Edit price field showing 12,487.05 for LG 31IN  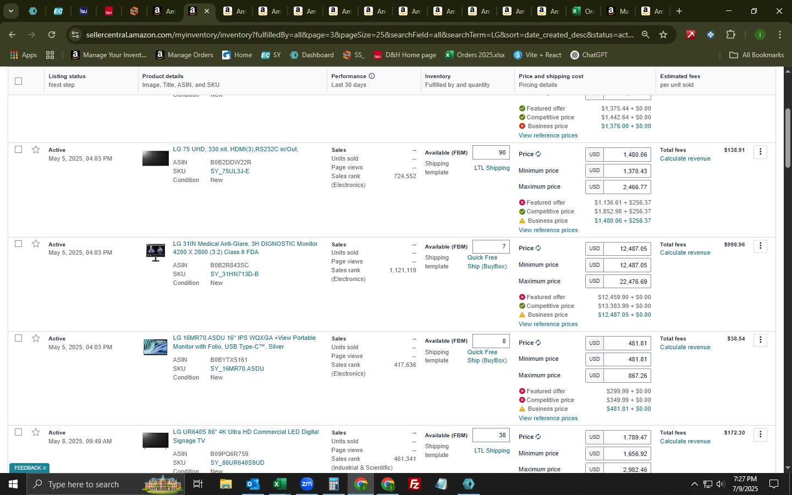coord(627,249)
